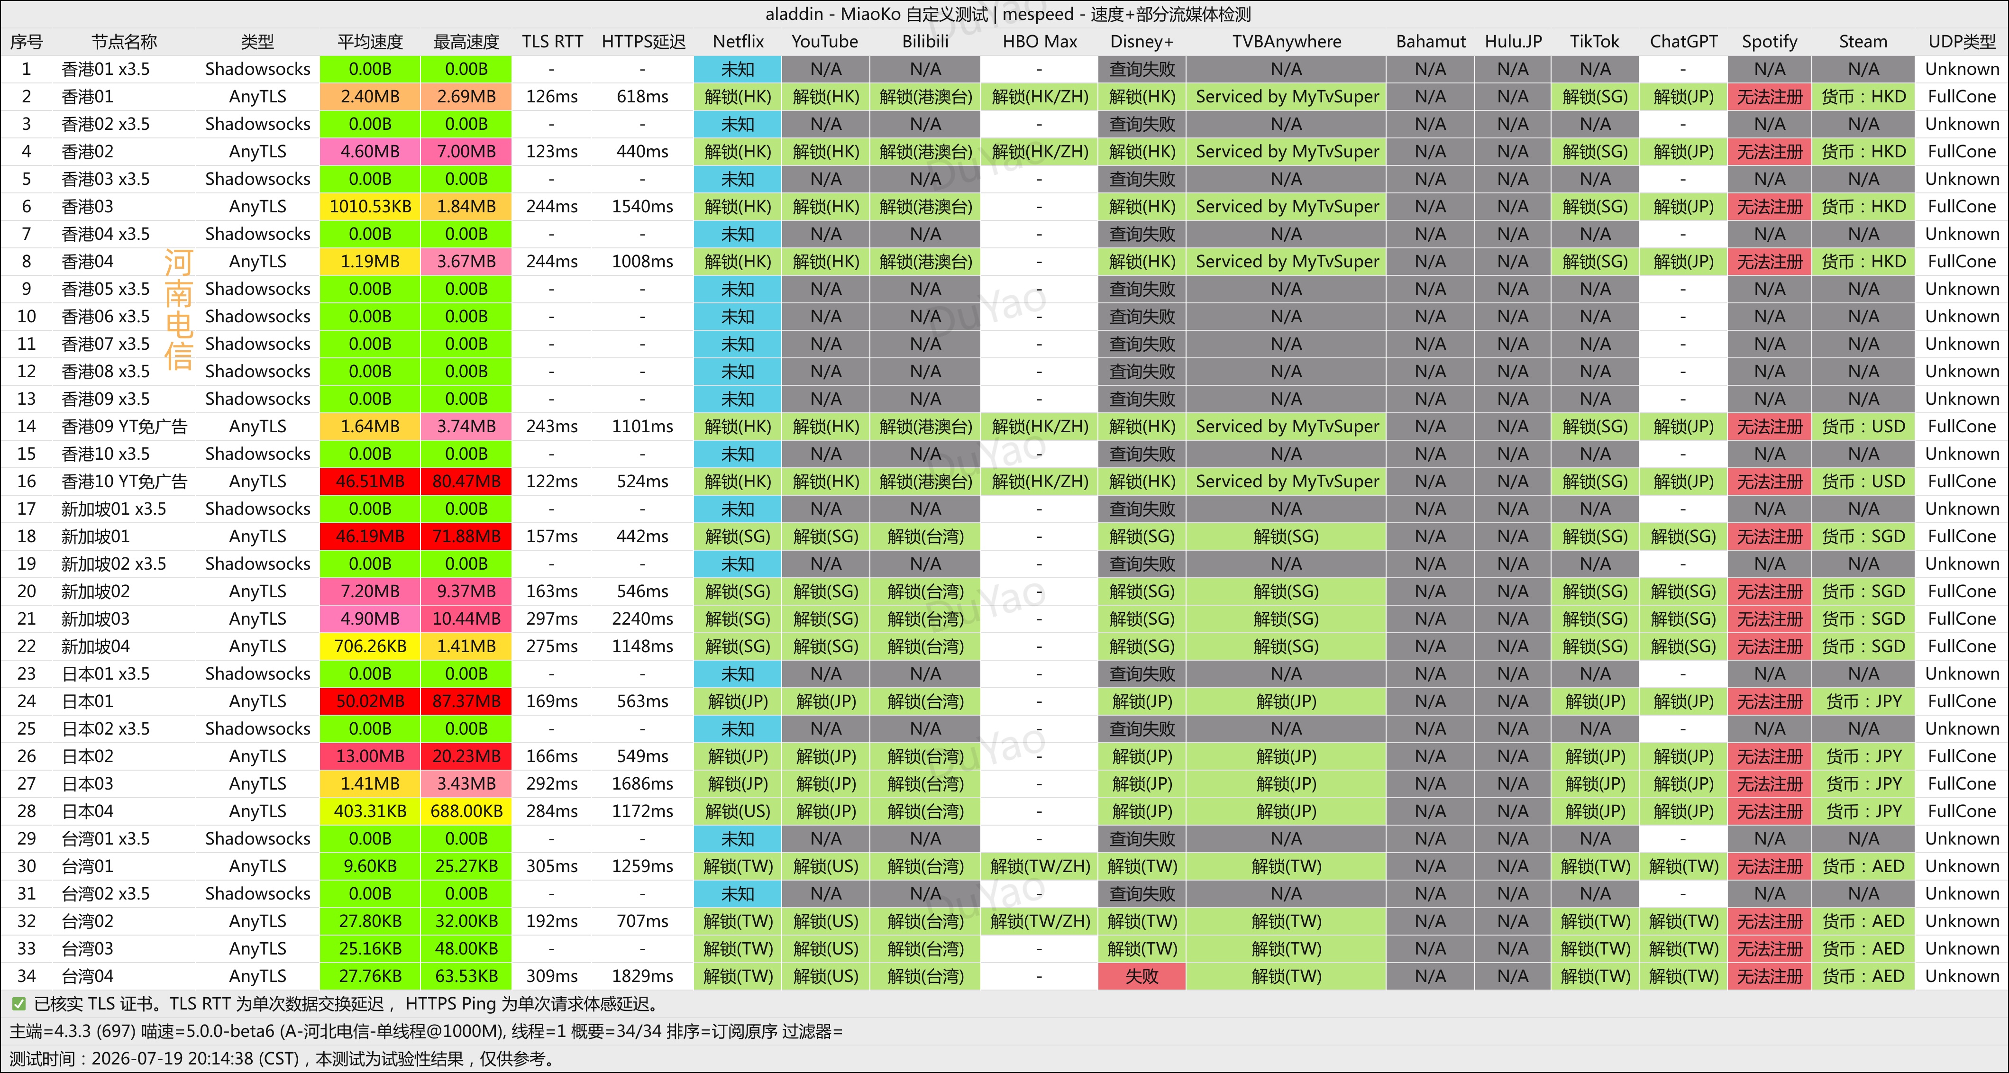Click the 13.00MB average speed cell

tap(370, 756)
